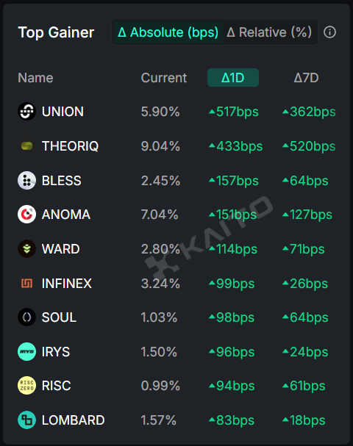The height and width of the screenshot is (446, 353).
Task: Open the THEORIQ project name link
Action: 70,146
